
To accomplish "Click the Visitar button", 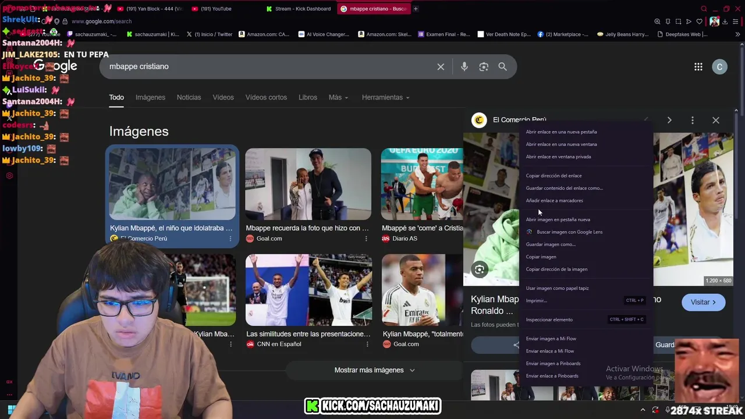I will click(703, 303).
